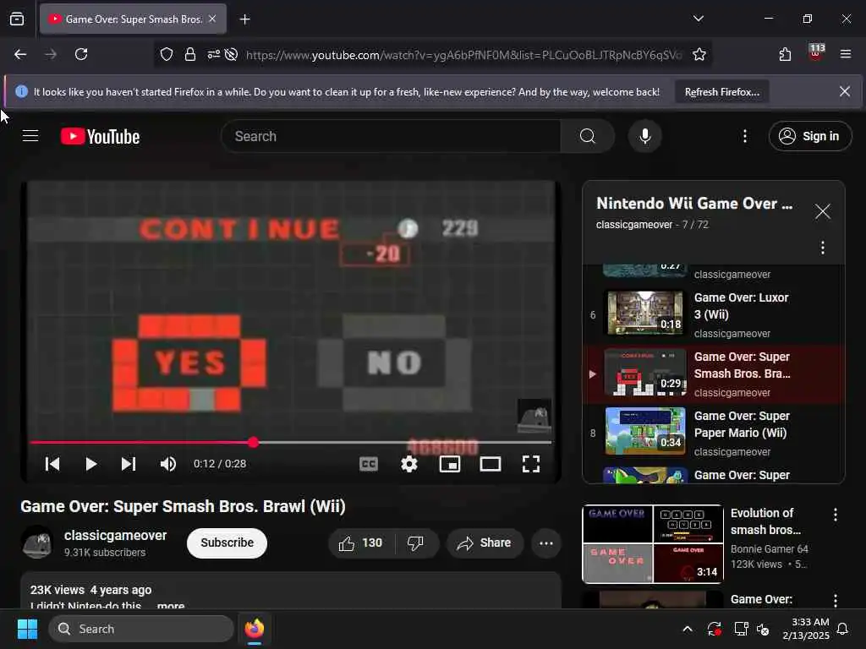View site security padlock info

tap(190, 54)
